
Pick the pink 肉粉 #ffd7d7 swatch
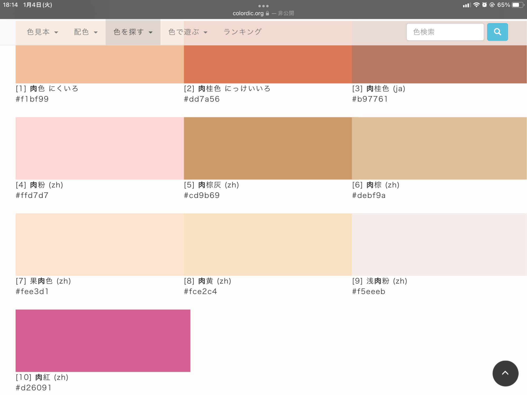click(x=100, y=148)
